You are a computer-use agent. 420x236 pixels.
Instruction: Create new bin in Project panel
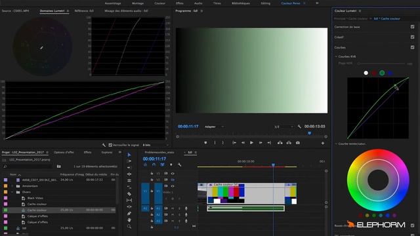point(58,167)
